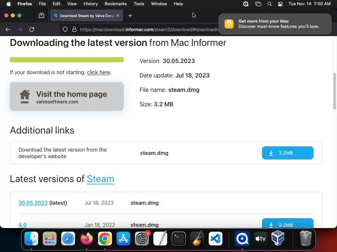Screen dimensions: 337x252
Task: Open Control Center in the menu bar
Action: pos(280,4)
